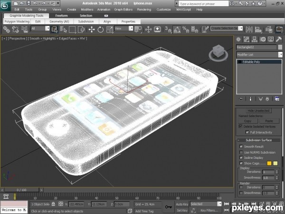The image size is (285, 214).
Task: Click the Mirror tool icon
Action: 249,29
